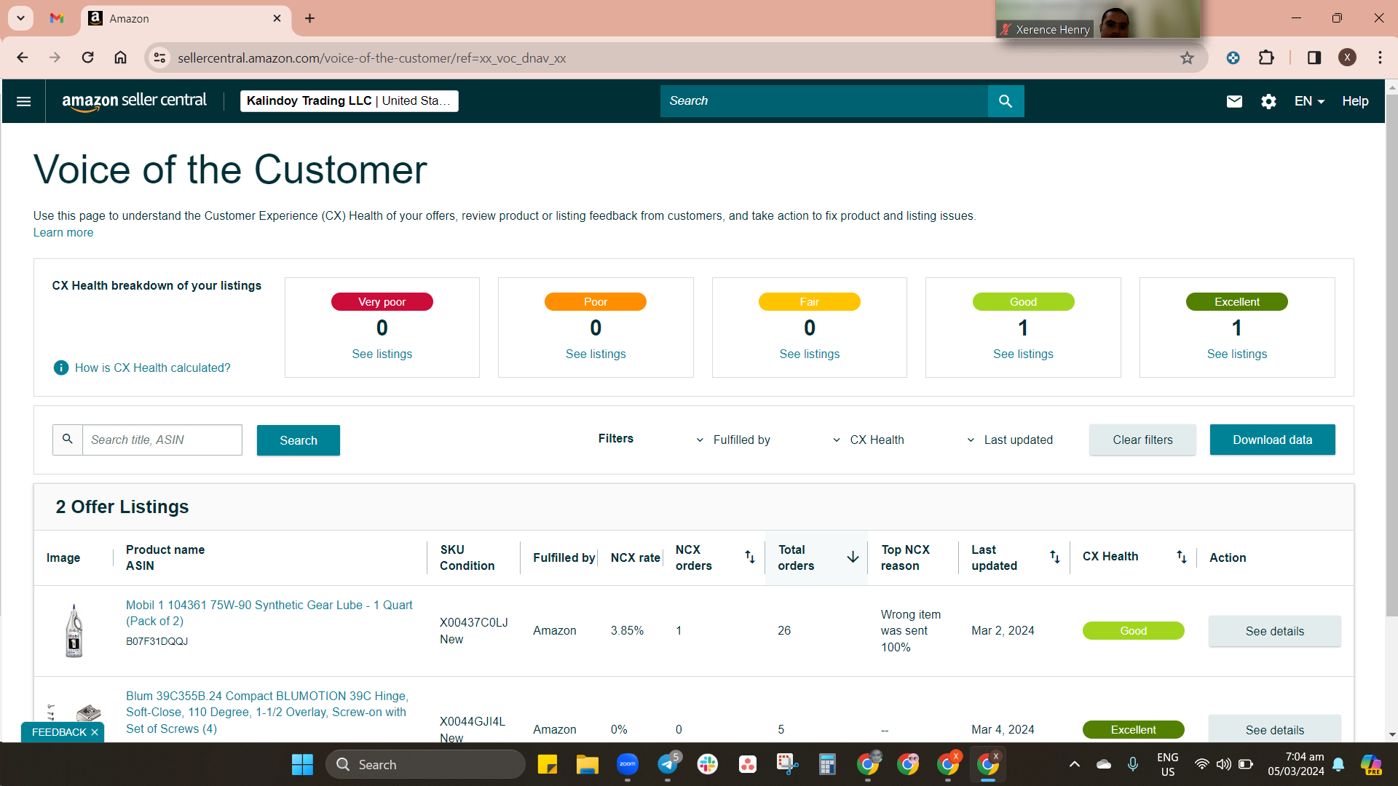Sort by Last updated column arrows
The height and width of the screenshot is (786, 1398).
pos(1054,557)
